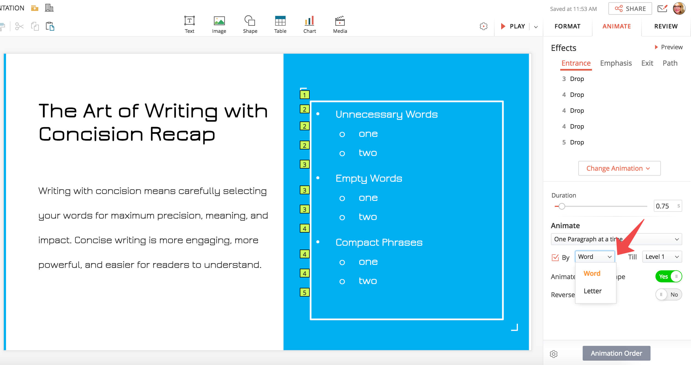The image size is (691, 365).
Task: Open the Till Level 1 dropdown
Action: click(x=662, y=257)
